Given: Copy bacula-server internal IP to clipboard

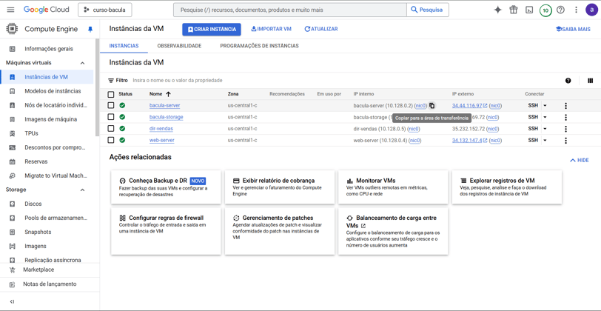Looking at the screenshot, I should point(432,105).
